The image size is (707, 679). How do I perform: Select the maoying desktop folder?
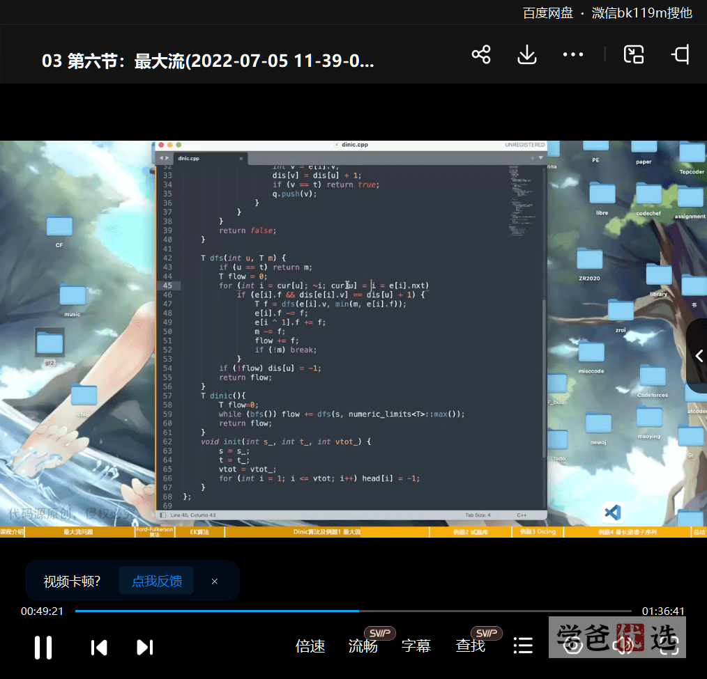click(649, 422)
